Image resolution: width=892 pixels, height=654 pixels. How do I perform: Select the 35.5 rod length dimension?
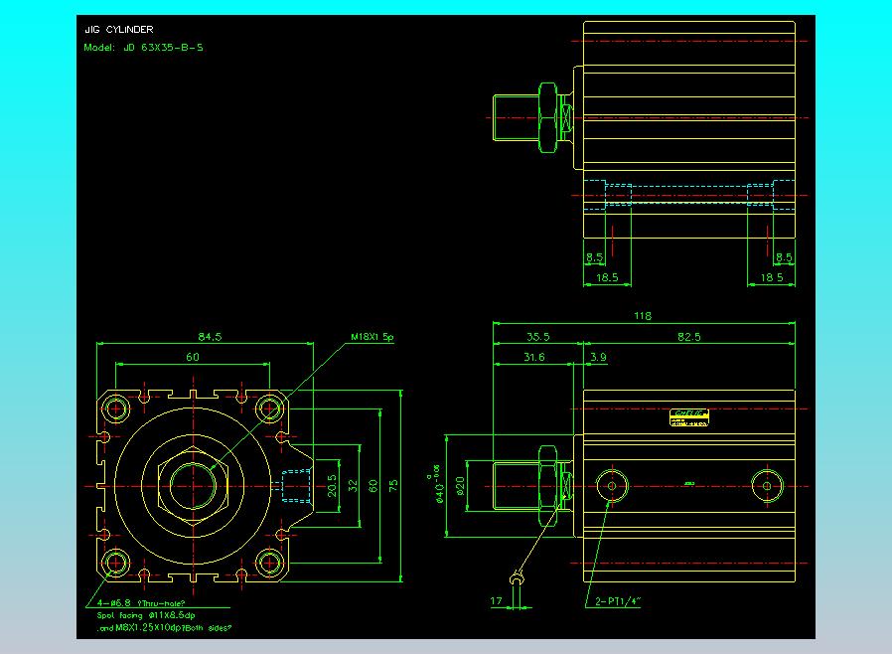(x=537, y=337)
